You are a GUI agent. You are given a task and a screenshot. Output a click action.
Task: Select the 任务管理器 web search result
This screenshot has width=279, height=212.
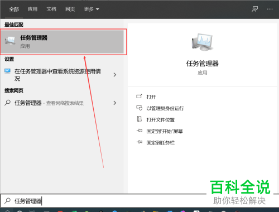[49, 103]
